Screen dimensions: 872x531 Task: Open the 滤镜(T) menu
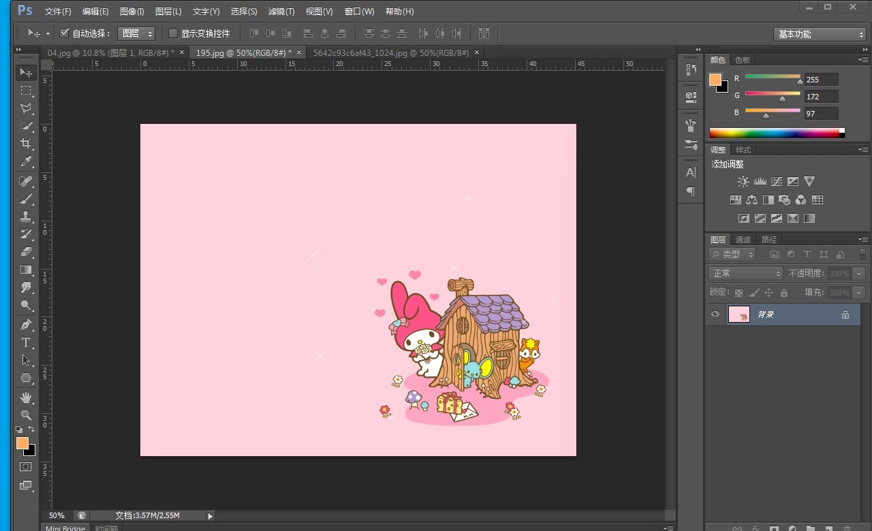[281, 12]
